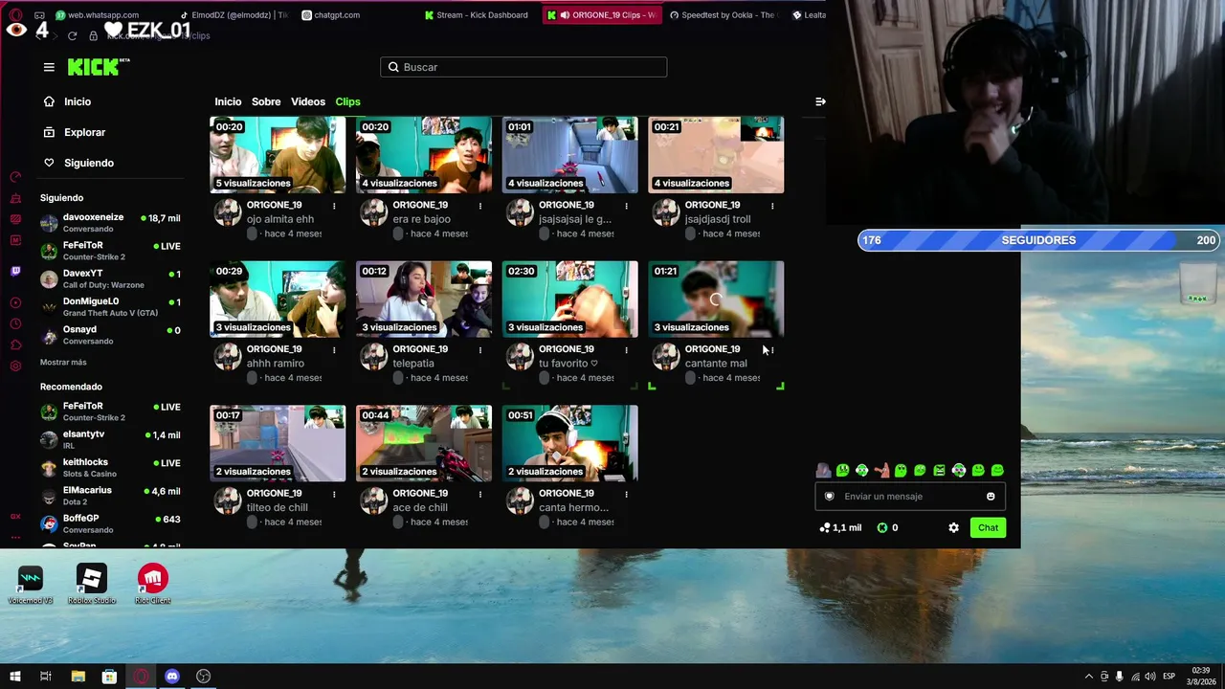Open clock and calendar showing 02:39
Image resolution: width=1225 pixels, height=689 pixels.
pyautogui.click(x=1202, y=677)
